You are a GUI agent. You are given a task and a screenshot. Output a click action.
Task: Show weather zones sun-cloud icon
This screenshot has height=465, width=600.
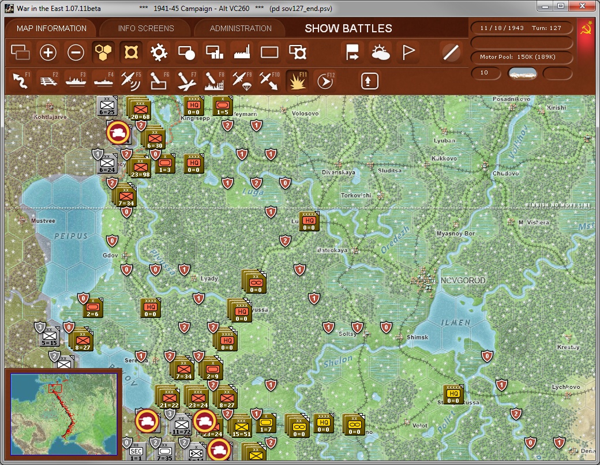[x=380, y=52]
